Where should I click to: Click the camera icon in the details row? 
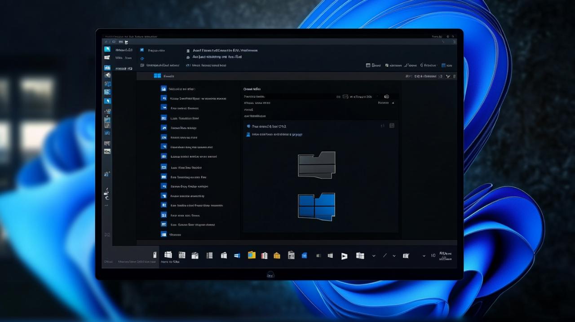[x=386, y=97]
